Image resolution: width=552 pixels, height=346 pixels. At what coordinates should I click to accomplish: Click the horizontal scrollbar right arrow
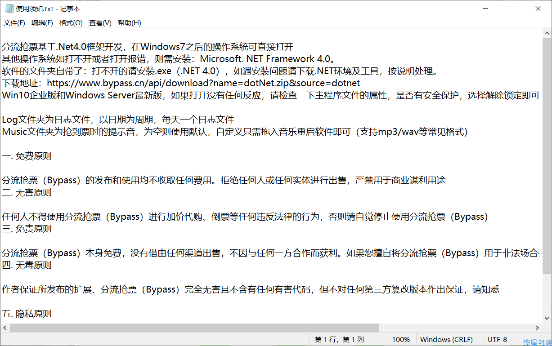537,328
